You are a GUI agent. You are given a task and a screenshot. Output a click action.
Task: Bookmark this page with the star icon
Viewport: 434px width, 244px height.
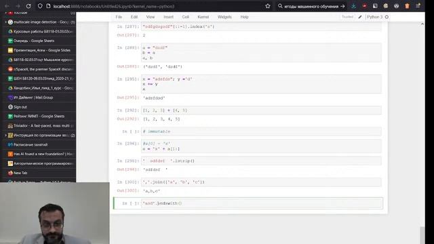[268, 6]
